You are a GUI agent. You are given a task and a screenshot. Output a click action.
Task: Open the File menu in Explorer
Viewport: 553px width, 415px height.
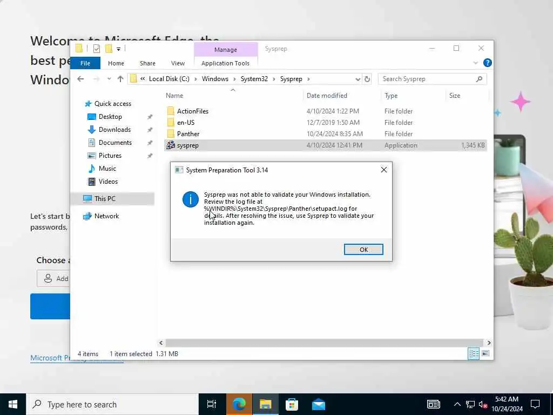[x=85, y=63]
